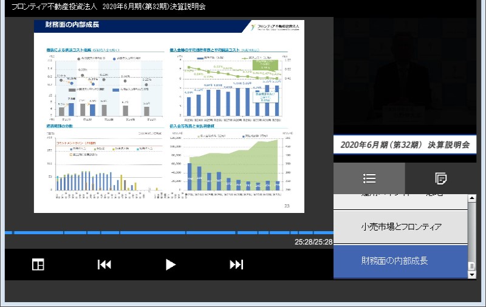
Task: Click the slide titled 財務面の内部成長
Action: click(169, 116)
